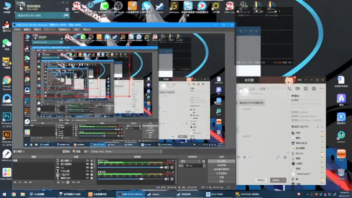This screenshot has width=352, height=198.
Task: Click OBS 27.0.1 taskbar button
Action: tap(130, 194)
